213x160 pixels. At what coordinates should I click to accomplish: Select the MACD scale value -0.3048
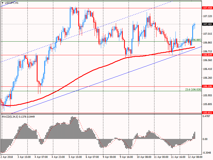pos(206,153)
